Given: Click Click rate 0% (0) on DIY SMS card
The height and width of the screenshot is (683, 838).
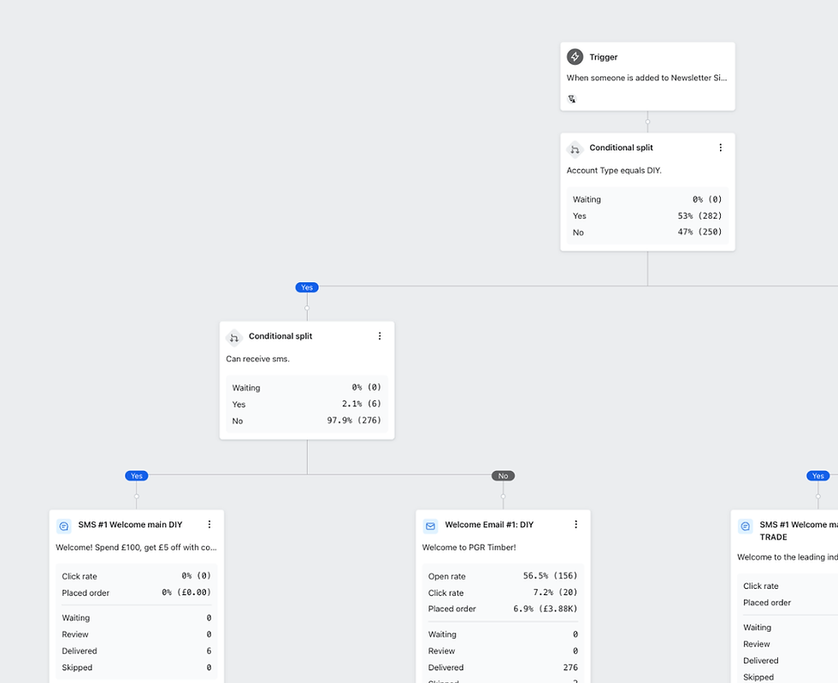Looking at the screenshot, I should click(x=136, y=576).
